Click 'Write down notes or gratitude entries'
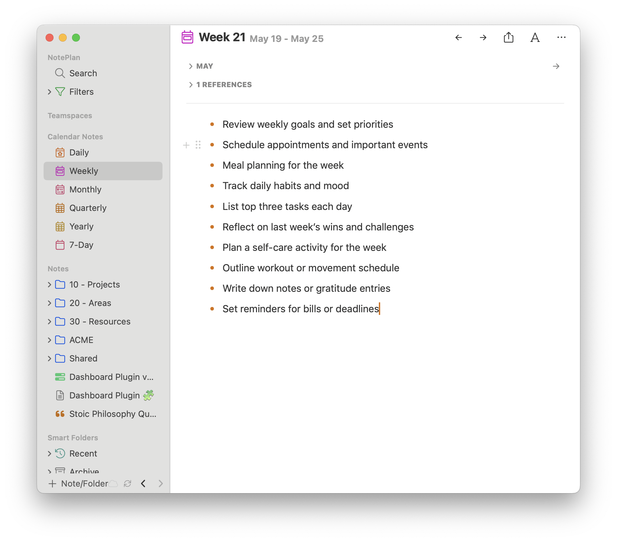Image resolution: width=617 pixels, height=542 pixels. [307, 288]
